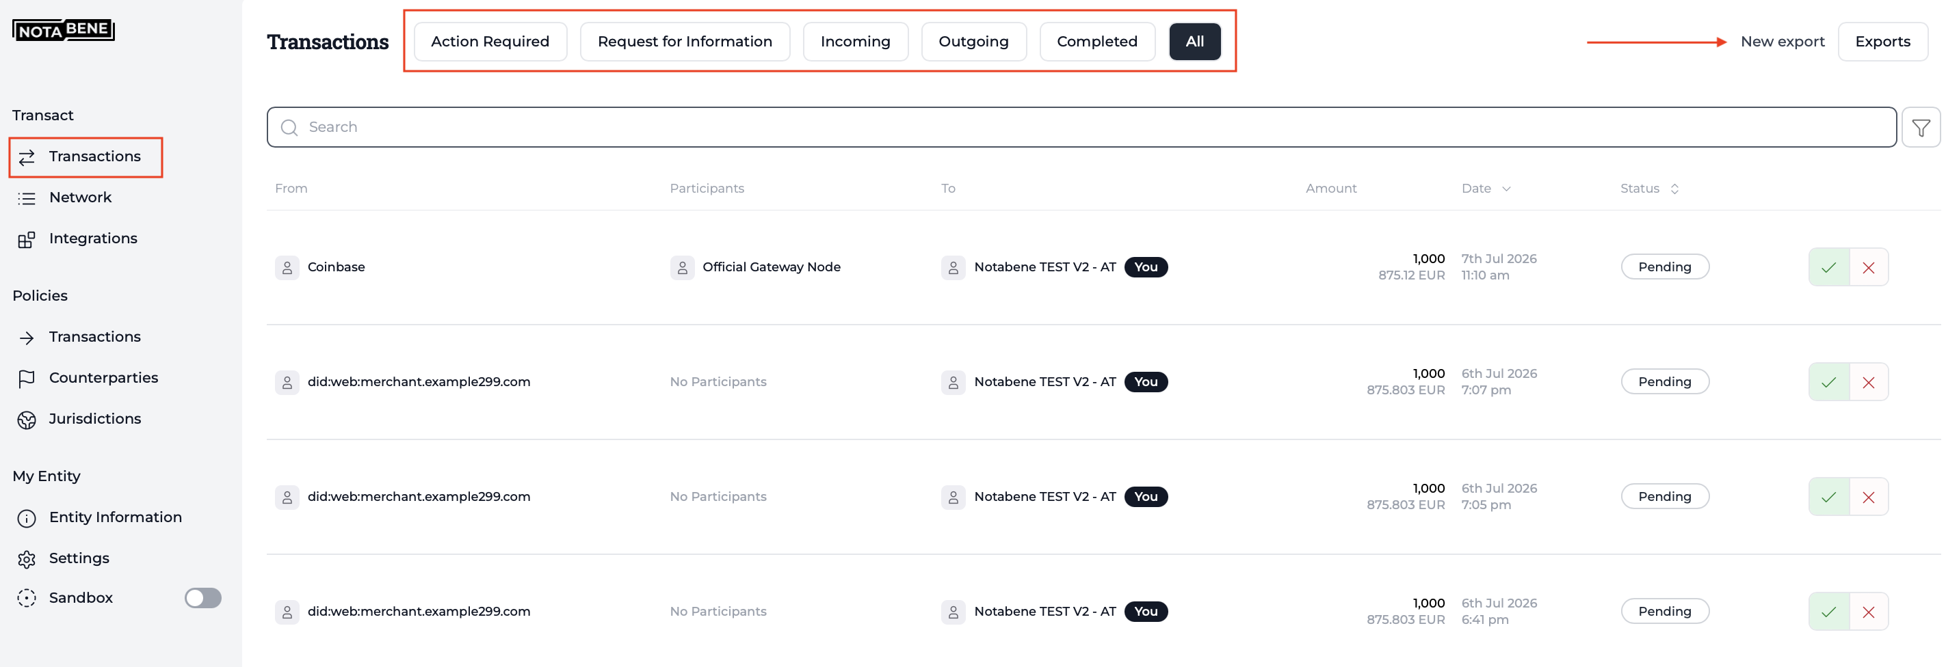Approve the 6:41 pm transaction

[x=1828, y=612]
